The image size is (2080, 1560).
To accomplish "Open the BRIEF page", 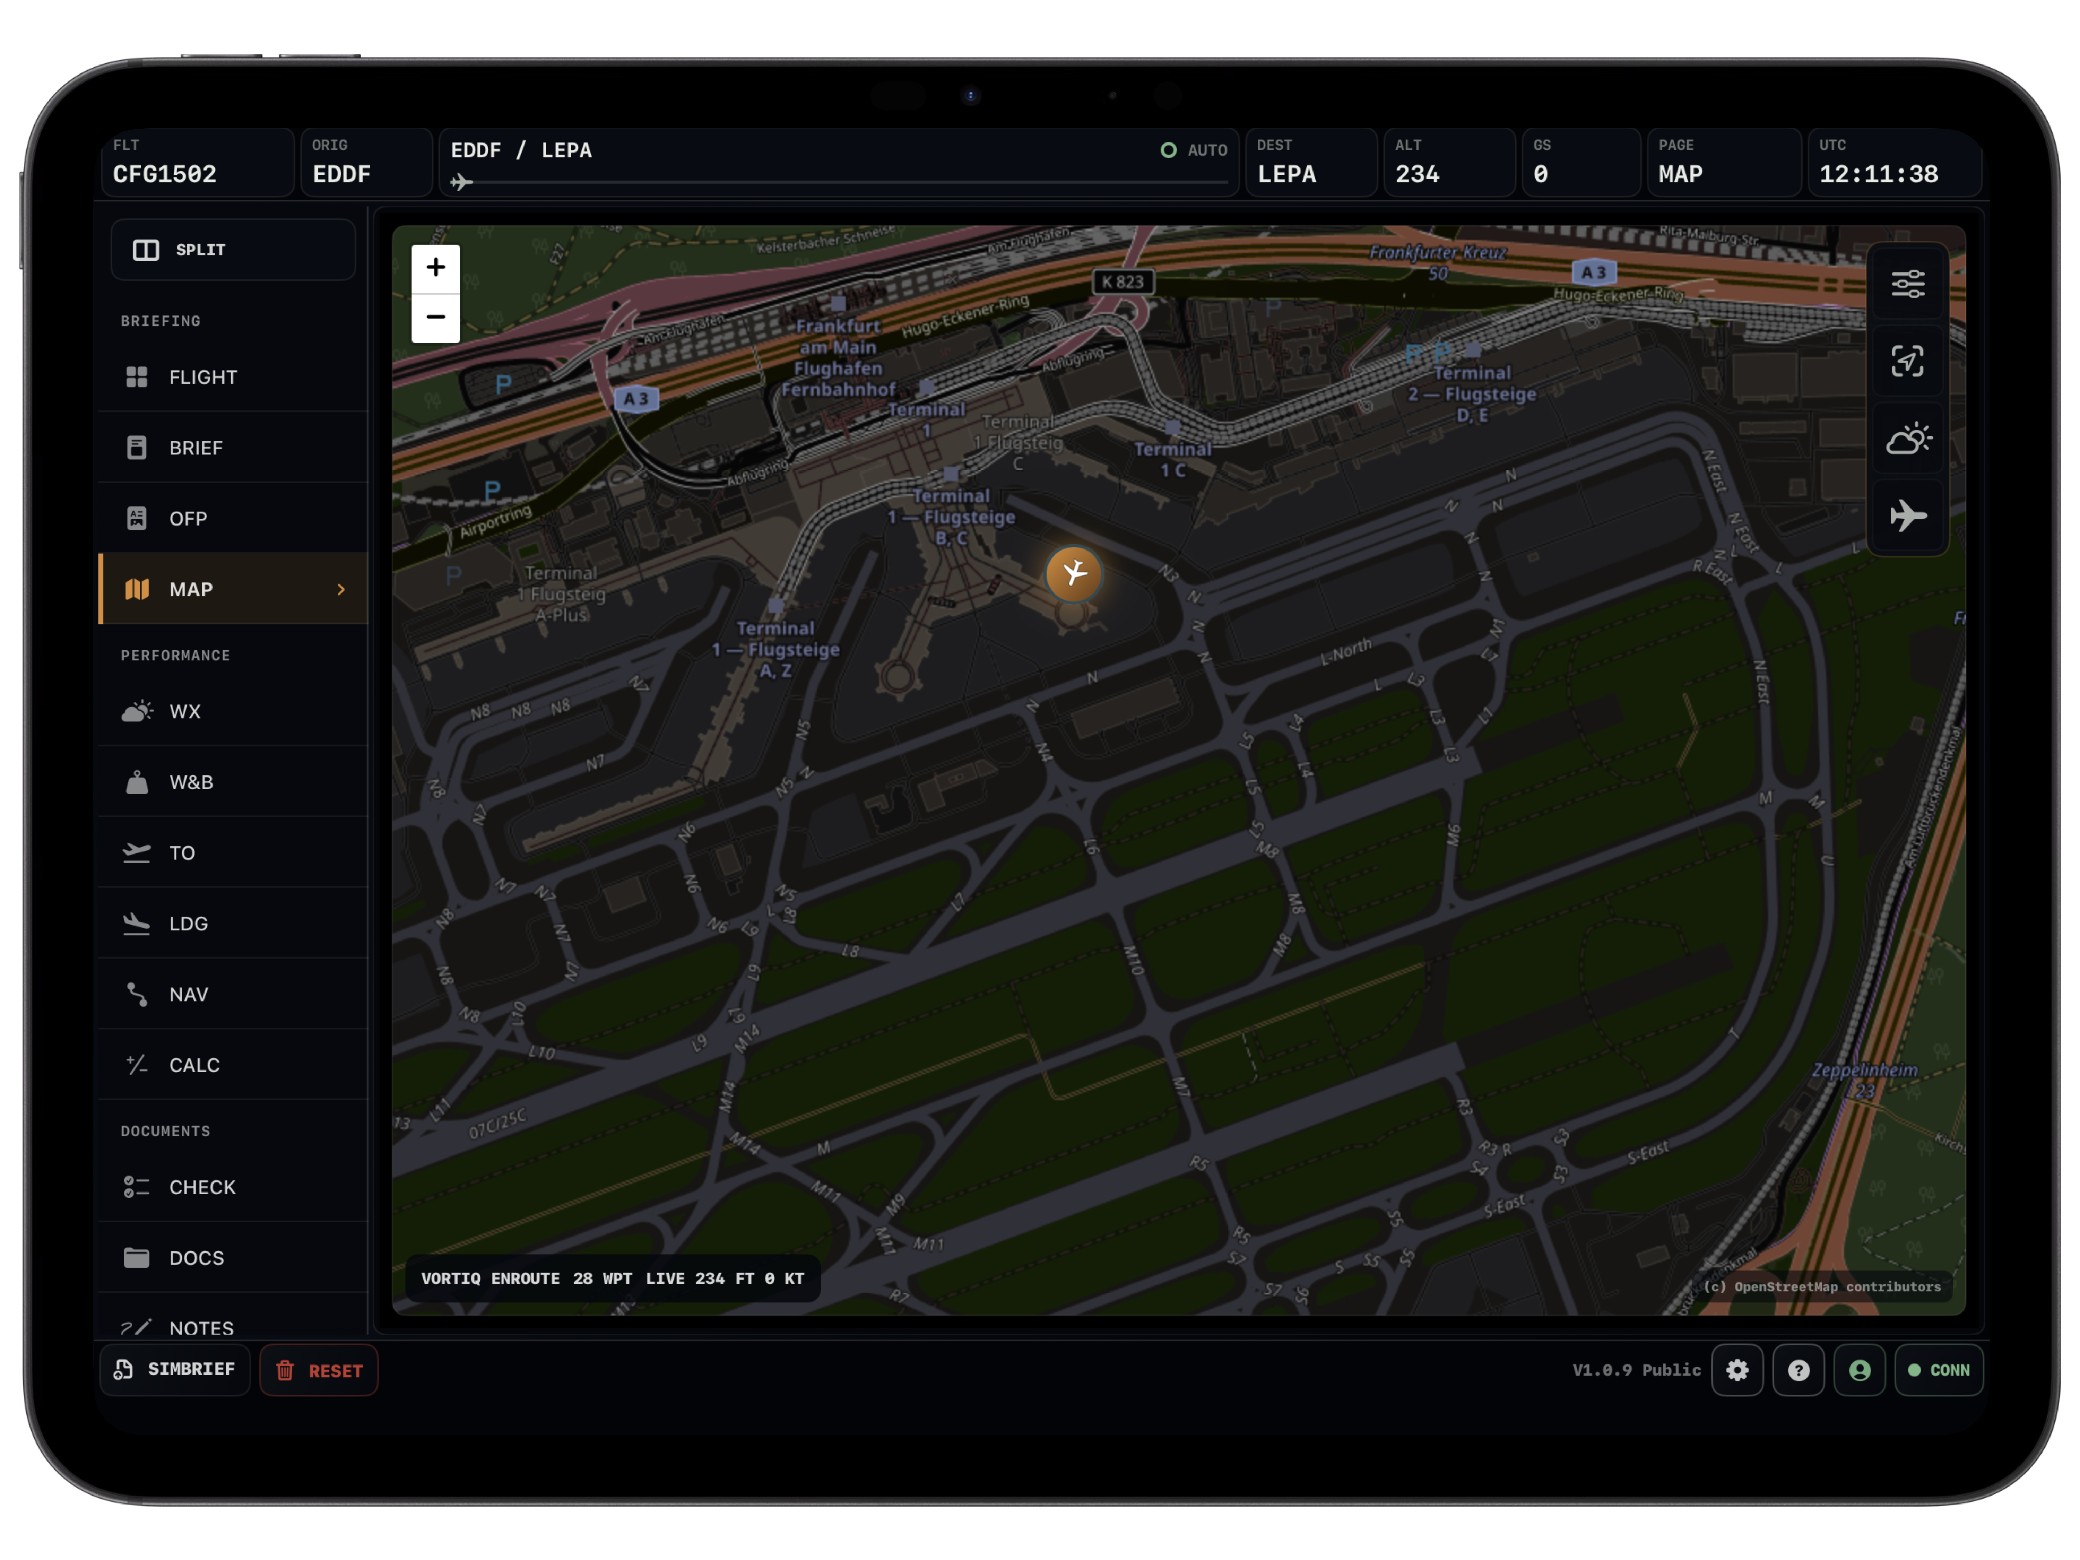I will pyautogui.click(x=233, y=448).
